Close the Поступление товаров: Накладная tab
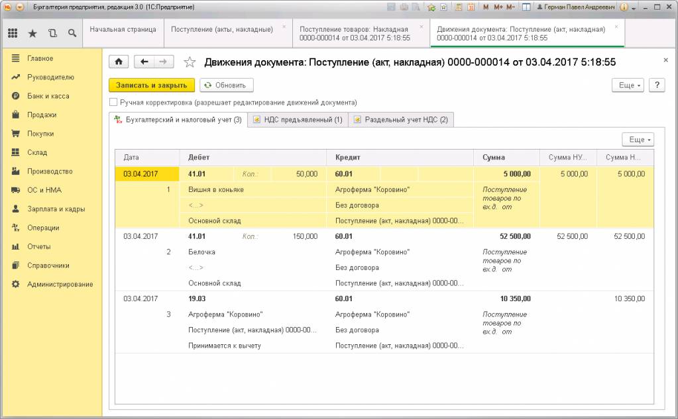This screenshot has width=678, height=419. [422, 26]
